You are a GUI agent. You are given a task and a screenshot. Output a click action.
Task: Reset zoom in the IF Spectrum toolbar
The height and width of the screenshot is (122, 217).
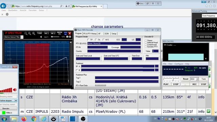34,33
